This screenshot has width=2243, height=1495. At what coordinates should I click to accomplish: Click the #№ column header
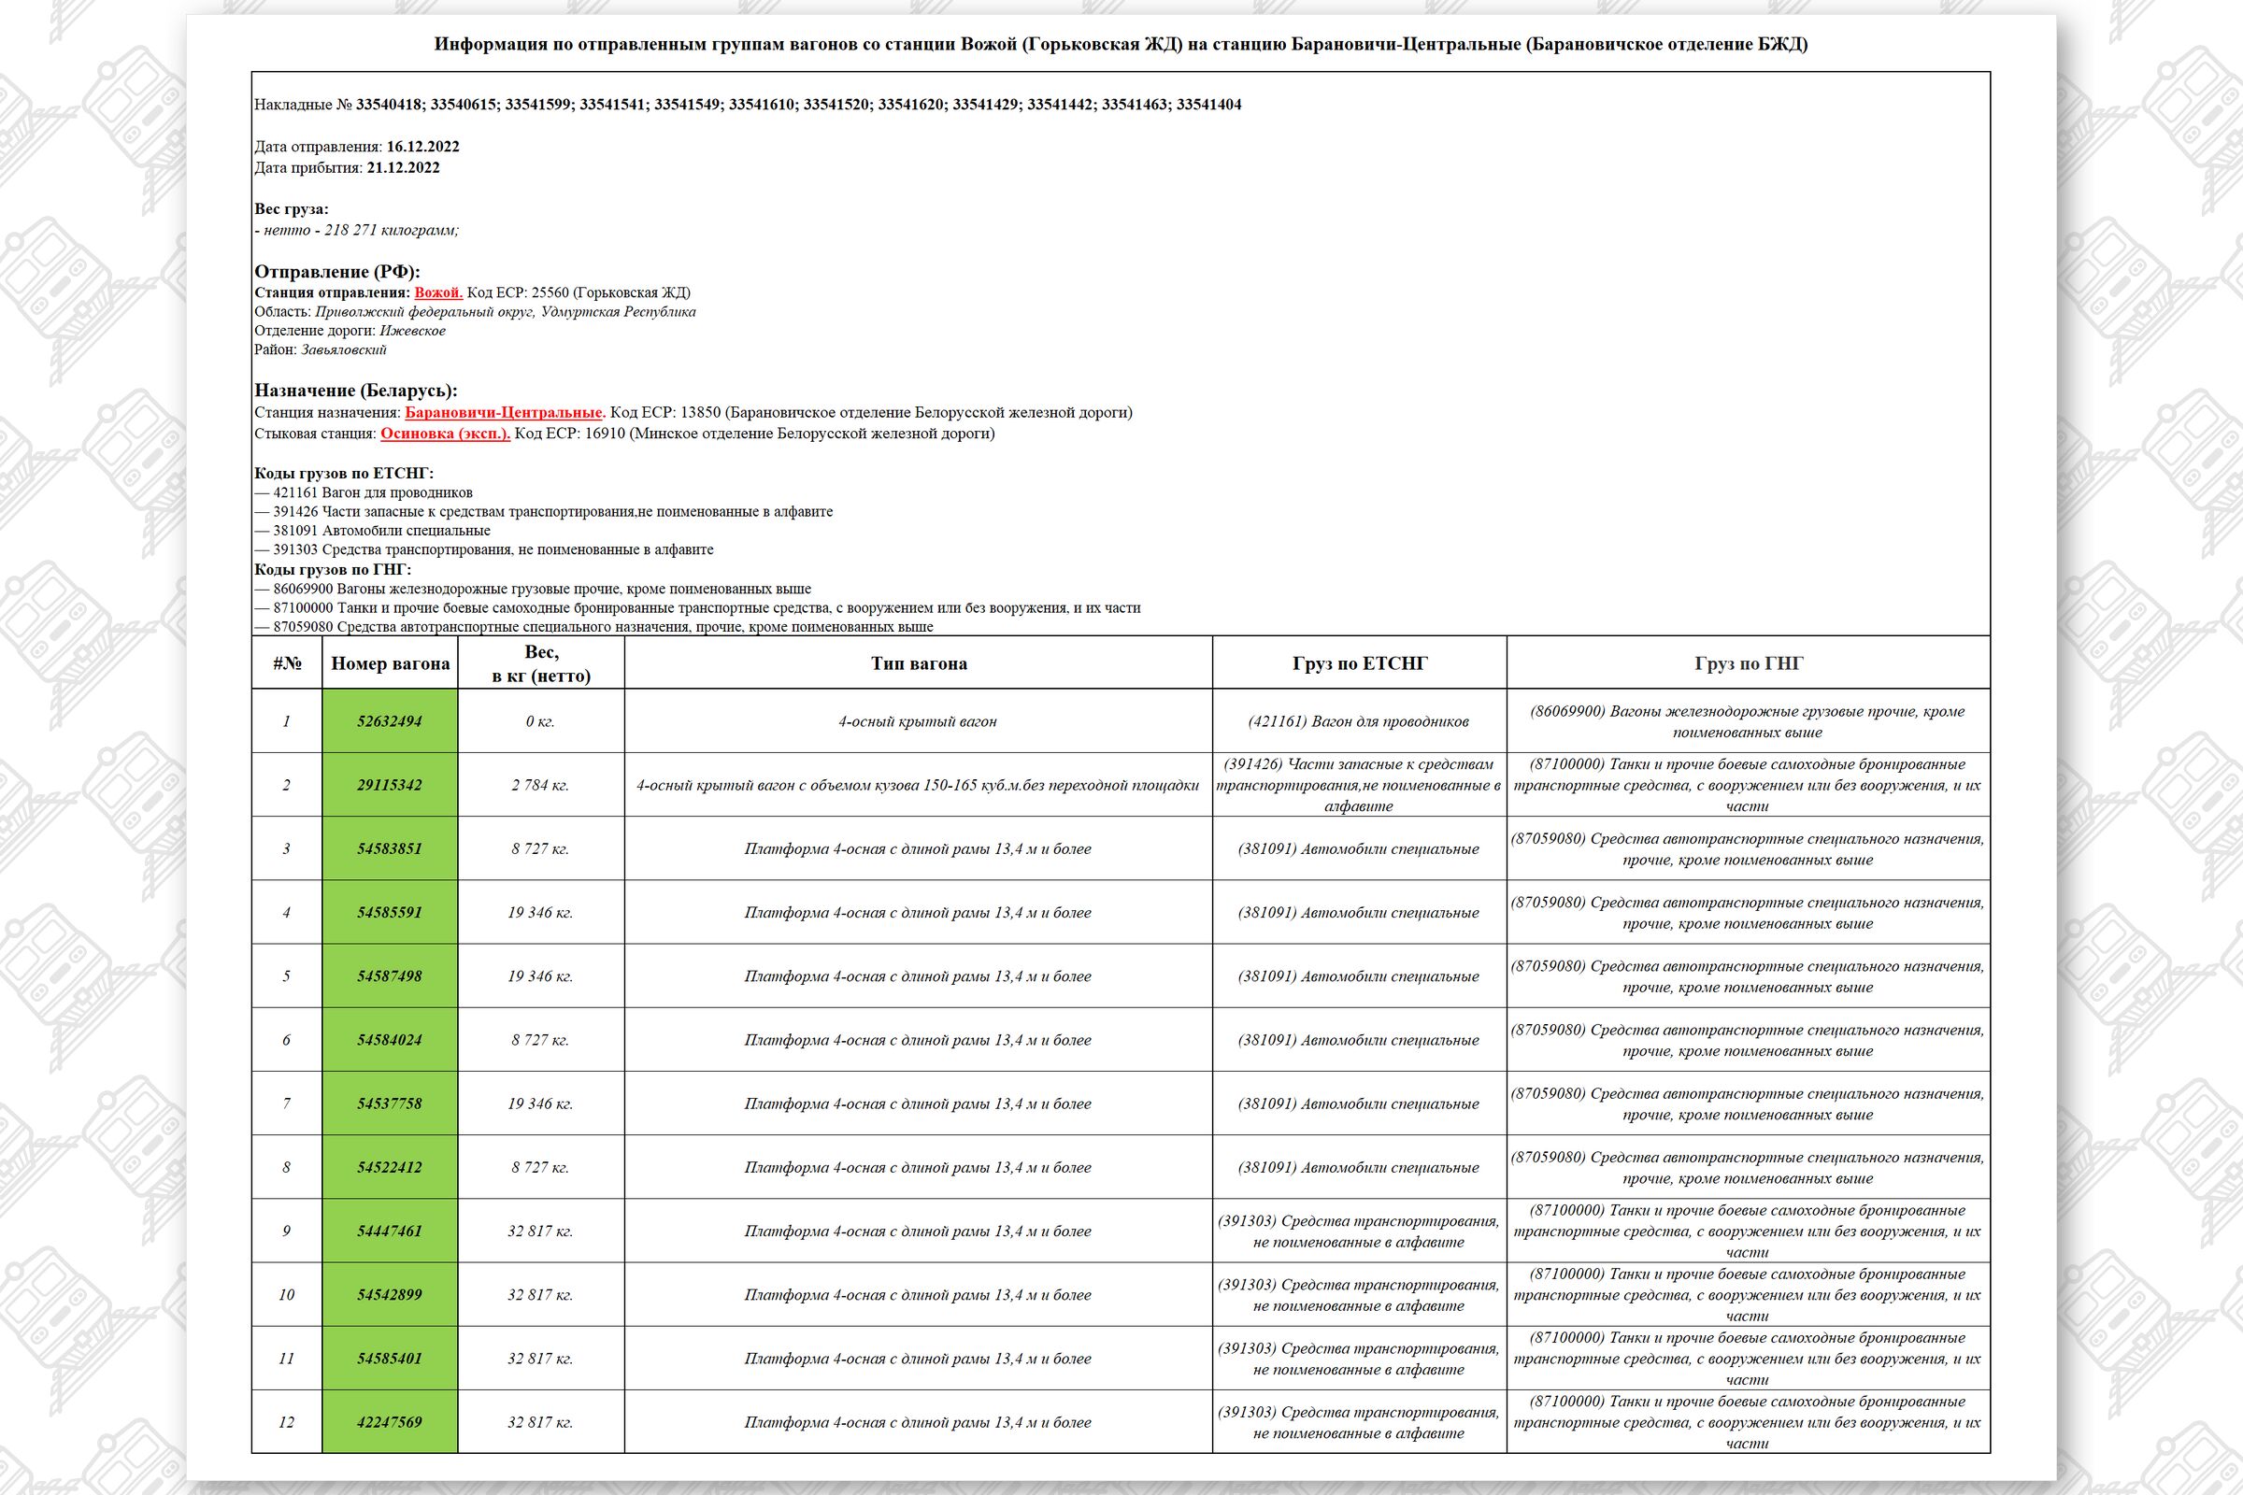click(x=287, y=663)
